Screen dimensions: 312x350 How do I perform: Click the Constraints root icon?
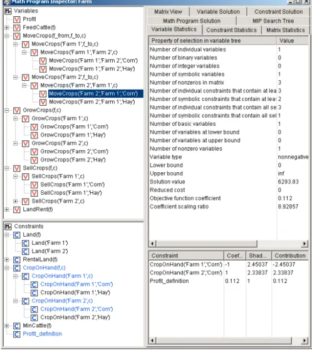(8, 227)
